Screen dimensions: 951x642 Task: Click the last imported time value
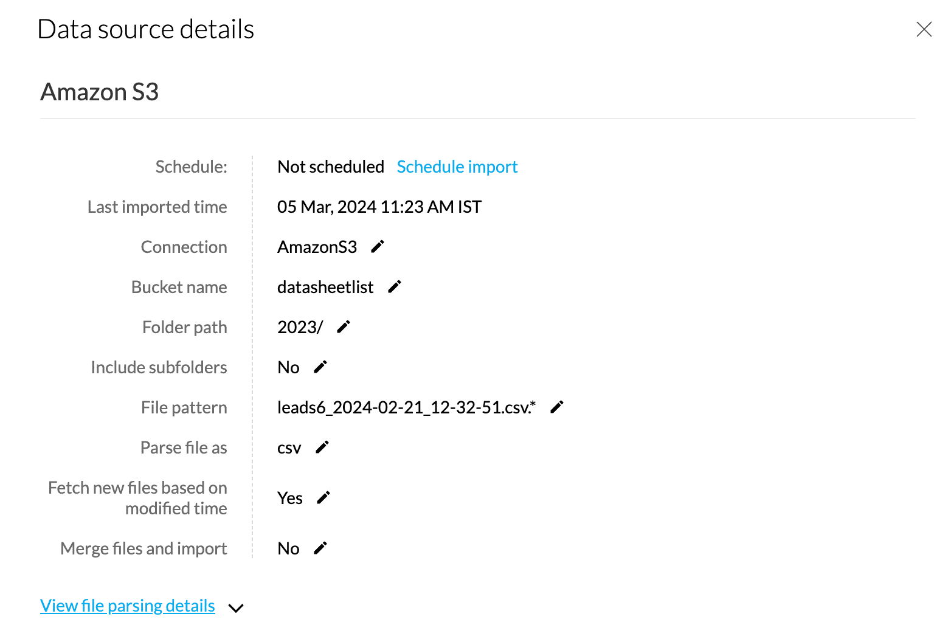(x=379, y=207)
